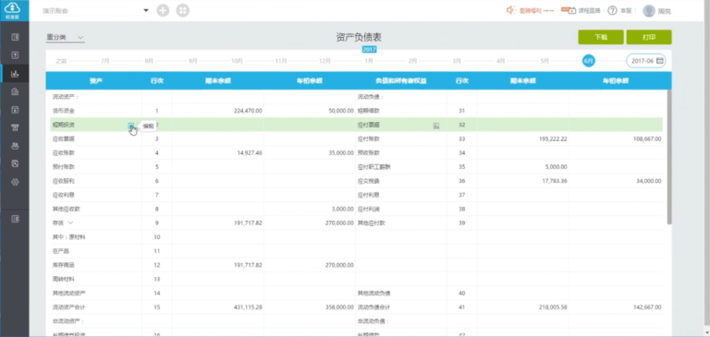Image resolution: width=710 pixels, height=337 pixels.
Task: Click the 142,667.00 cell
Action: coord(646,307)
